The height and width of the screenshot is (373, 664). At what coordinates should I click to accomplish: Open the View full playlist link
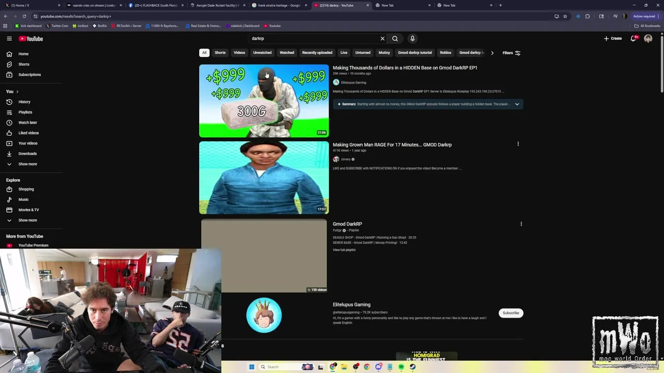344,250
